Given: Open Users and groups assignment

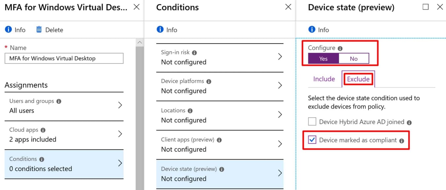Looking at the screenshot, I should point(64,105).
